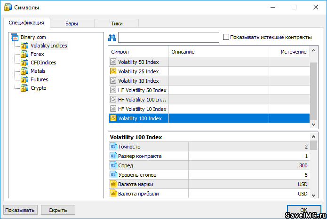Click the Forex folder icon

[x=24, y=55]
